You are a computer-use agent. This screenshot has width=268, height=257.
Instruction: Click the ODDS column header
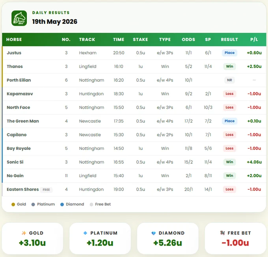pyautogui.click(x=188, y=40)
